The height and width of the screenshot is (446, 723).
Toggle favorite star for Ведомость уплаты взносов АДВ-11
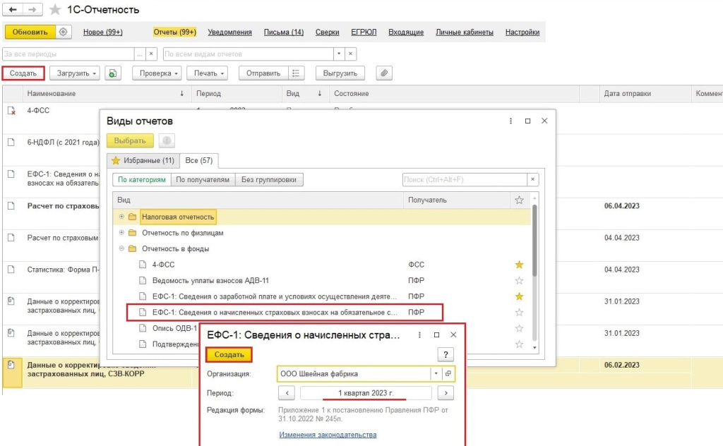point(519,280)
